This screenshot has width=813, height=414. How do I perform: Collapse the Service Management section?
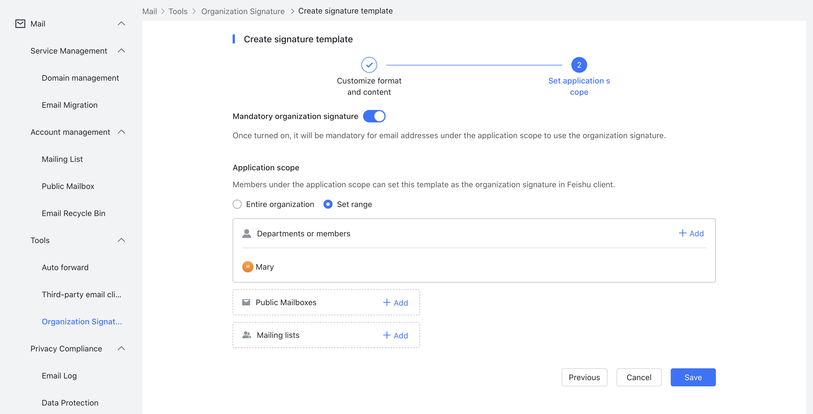(x=122, y=50)
